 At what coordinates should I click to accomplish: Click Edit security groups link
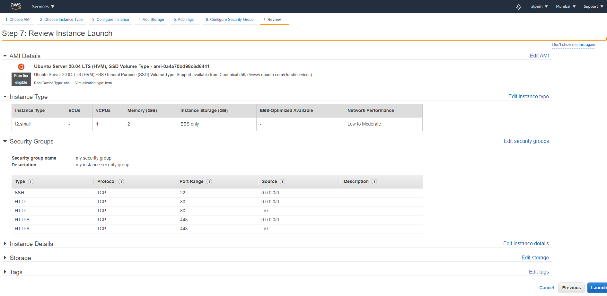(x=526, y=141)
